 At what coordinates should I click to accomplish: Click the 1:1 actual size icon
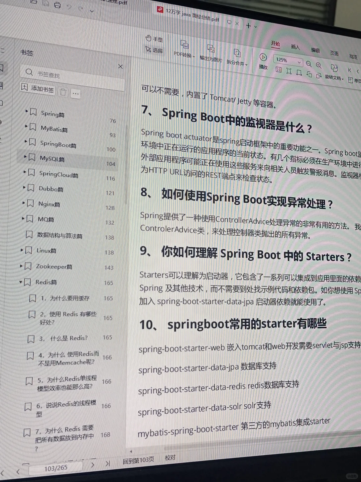point(279,69)
